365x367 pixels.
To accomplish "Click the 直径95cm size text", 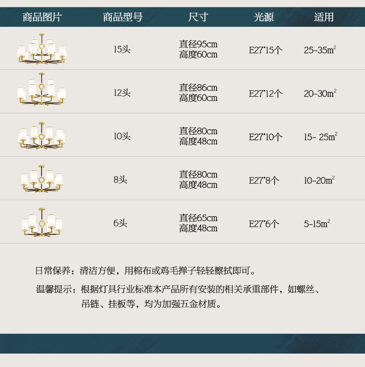I will (x=198, y=45).
